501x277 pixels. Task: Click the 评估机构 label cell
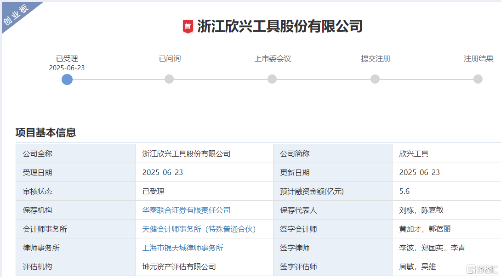coord(76,267)
